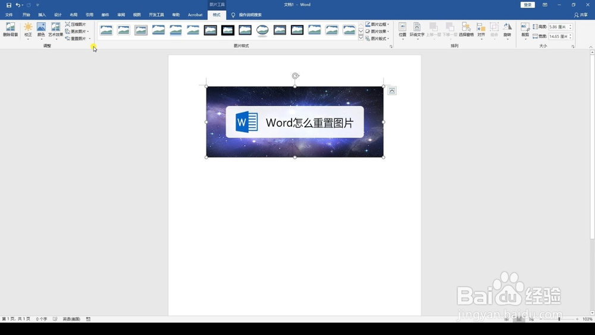This screenshot has width=595, height=335.
Task: Open Picture Layout (图片版式) dropdown
Action: click(377, 39)
